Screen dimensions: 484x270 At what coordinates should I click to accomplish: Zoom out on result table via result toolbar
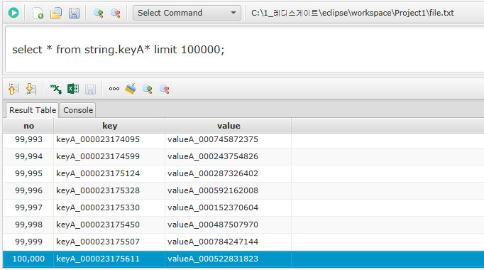click(x=165, y=89)
